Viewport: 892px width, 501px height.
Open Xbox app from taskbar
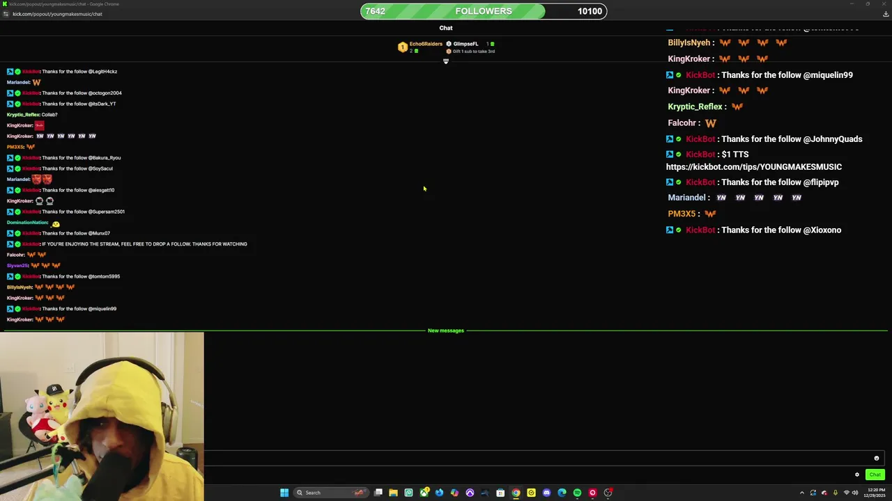click(424, 493)
